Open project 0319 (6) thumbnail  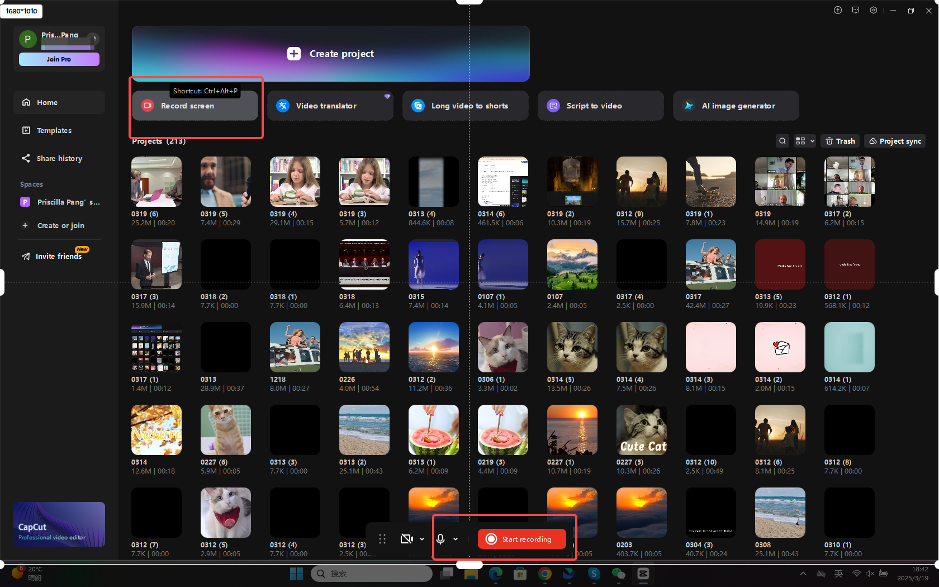[156, 182]
